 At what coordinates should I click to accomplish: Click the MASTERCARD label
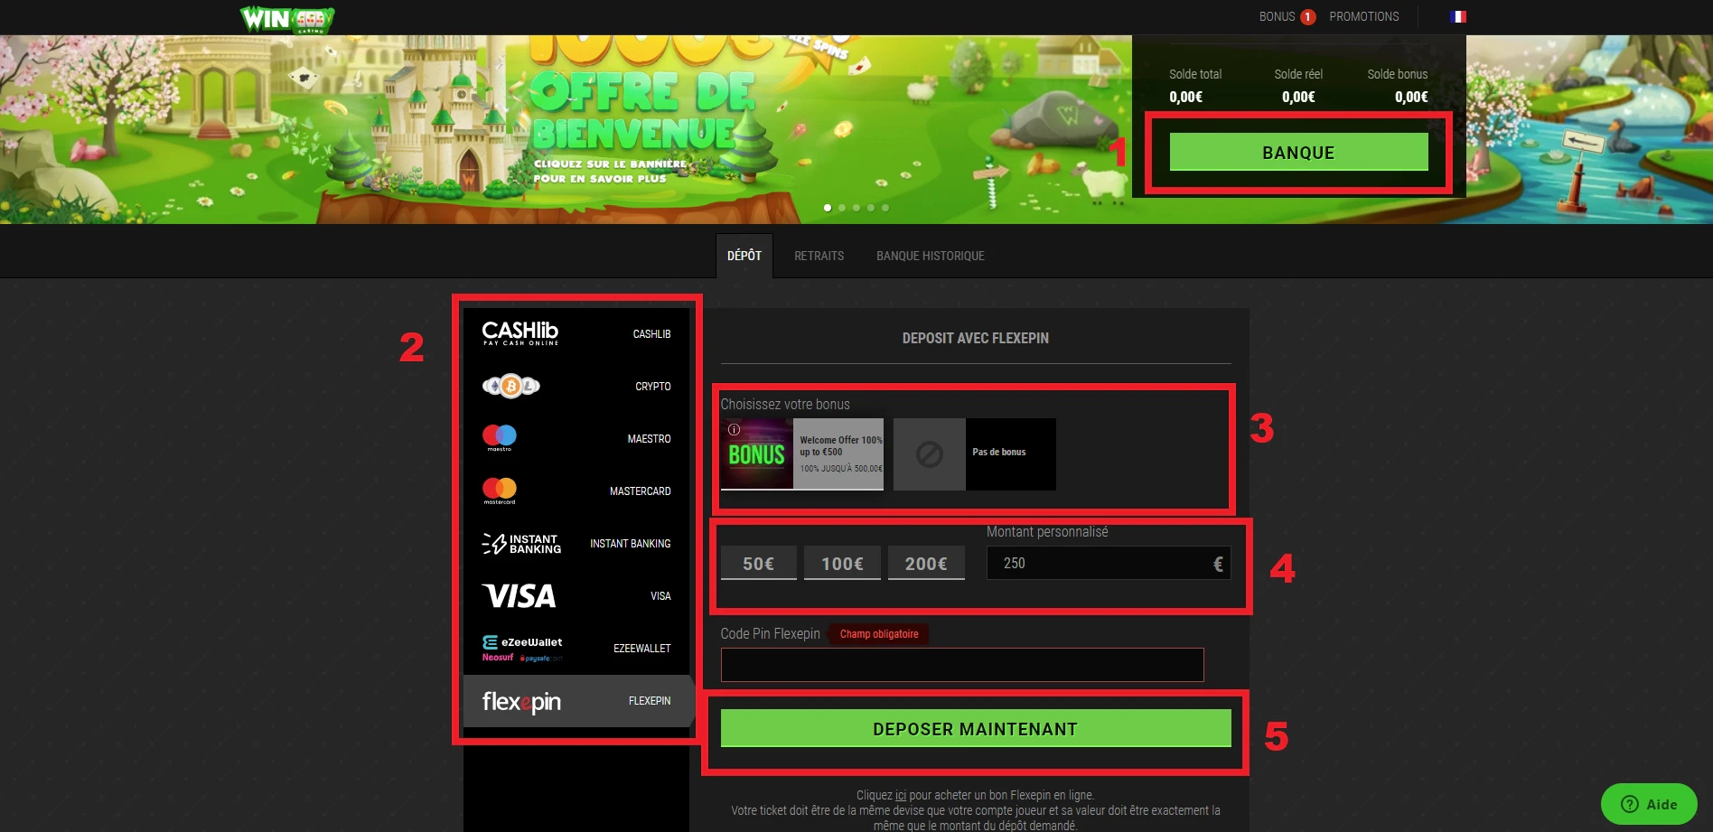[x=640, y=491]
